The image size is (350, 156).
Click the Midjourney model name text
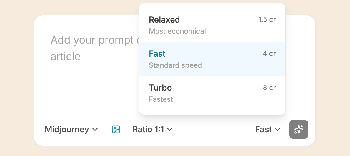point(67,129)
